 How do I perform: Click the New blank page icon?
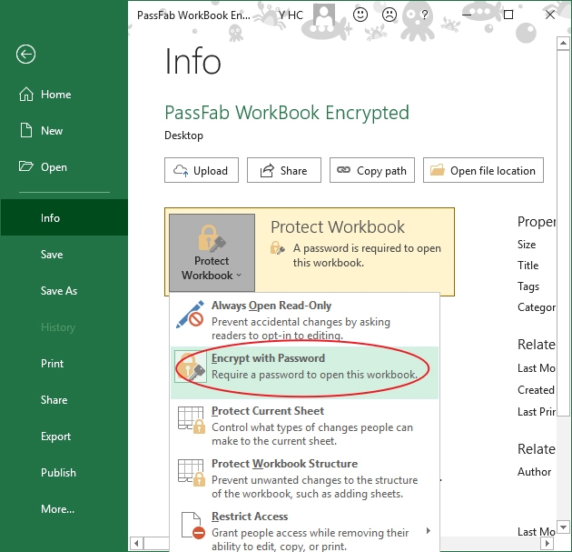pos(26,130)
